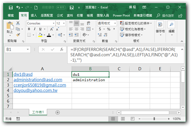Increase decimal places
The width and height of the screenshot is (191, 127).
(x=100, y=35)
